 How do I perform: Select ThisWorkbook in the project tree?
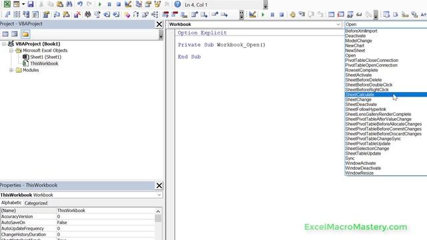pyautogui.click(x=44, y=63)
